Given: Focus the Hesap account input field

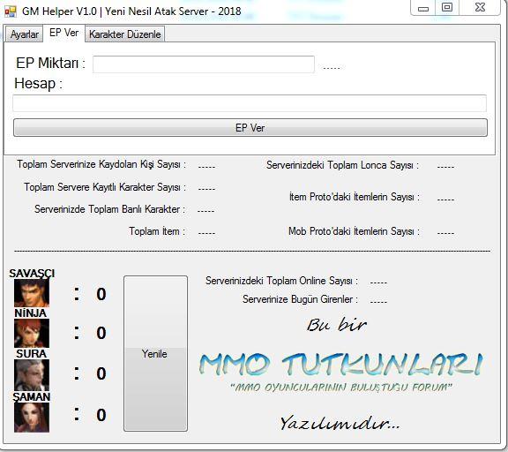Looking at the screenshot, I should (250, 103).
